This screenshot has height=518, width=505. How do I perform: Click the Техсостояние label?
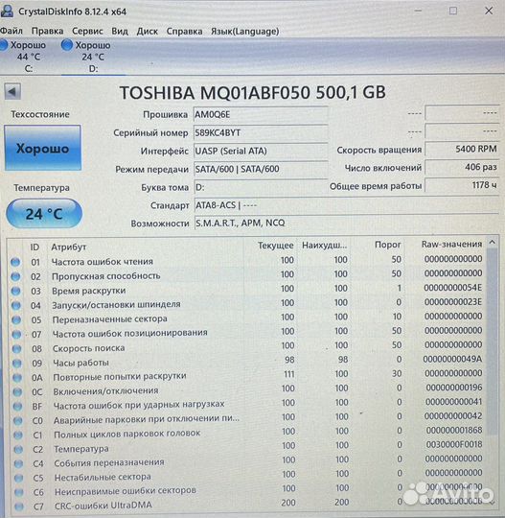40,114
